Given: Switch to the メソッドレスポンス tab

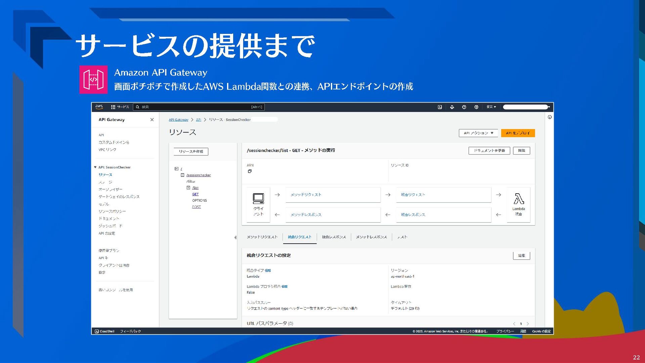Looking at the screenshot, I should coord(371,237).
